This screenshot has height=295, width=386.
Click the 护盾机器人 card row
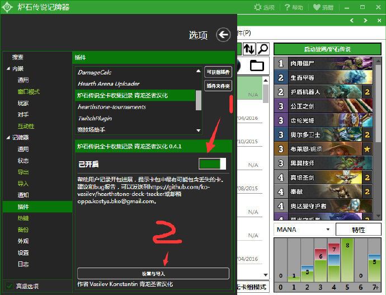click(x=323, y=92)
